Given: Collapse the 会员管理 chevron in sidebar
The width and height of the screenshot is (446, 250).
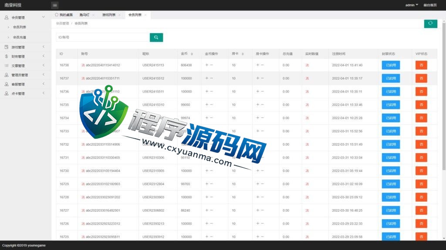Looking at the screenshot, I should coord(44,17).
